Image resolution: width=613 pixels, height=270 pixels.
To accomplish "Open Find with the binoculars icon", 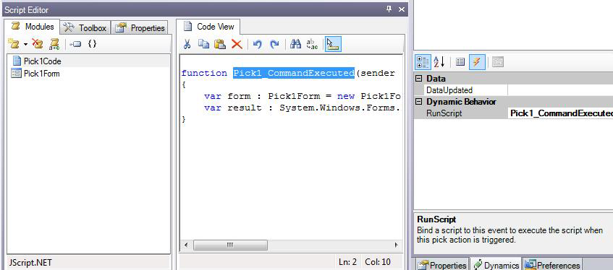I will [295, 44].
